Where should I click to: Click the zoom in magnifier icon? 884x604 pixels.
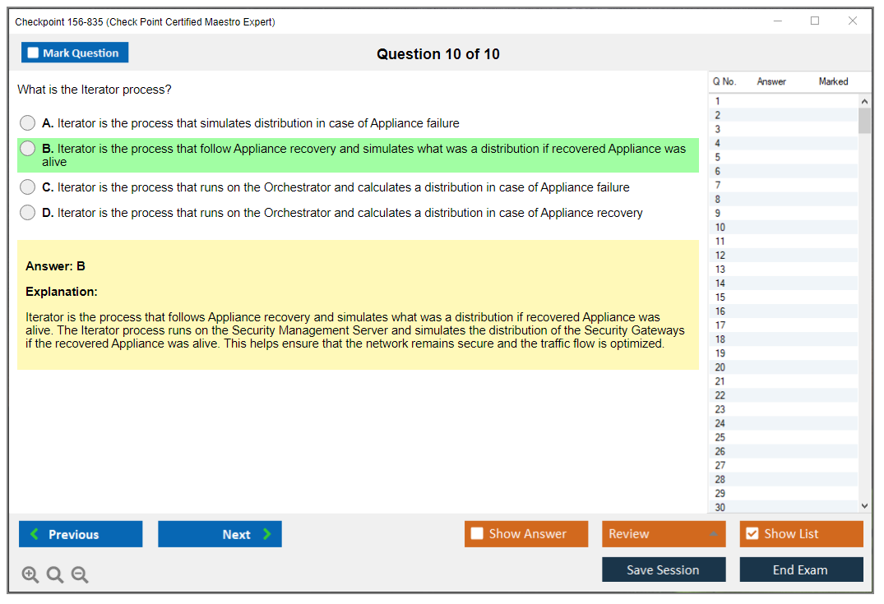(x=30, y=575)
